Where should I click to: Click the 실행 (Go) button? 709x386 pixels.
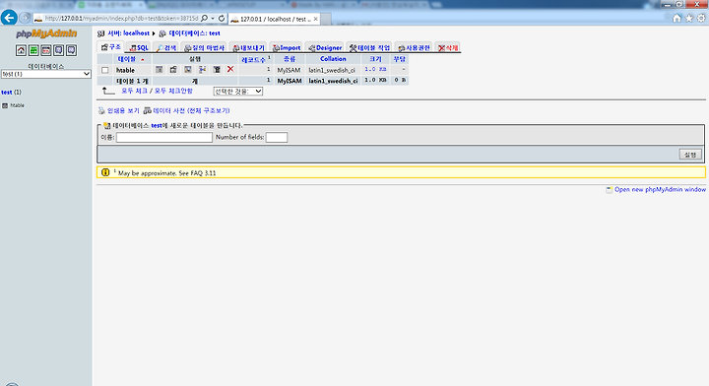point(690,155)
